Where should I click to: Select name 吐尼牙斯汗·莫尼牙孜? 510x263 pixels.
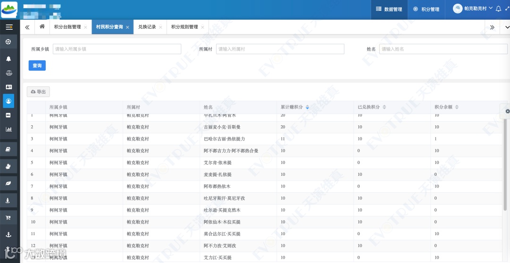click(224, 198)
